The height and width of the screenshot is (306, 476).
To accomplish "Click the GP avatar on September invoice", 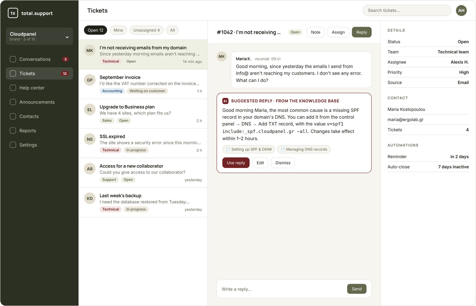I will [x=90, y=80].
